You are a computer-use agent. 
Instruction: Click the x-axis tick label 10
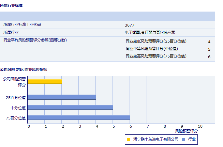click(200, 127)
